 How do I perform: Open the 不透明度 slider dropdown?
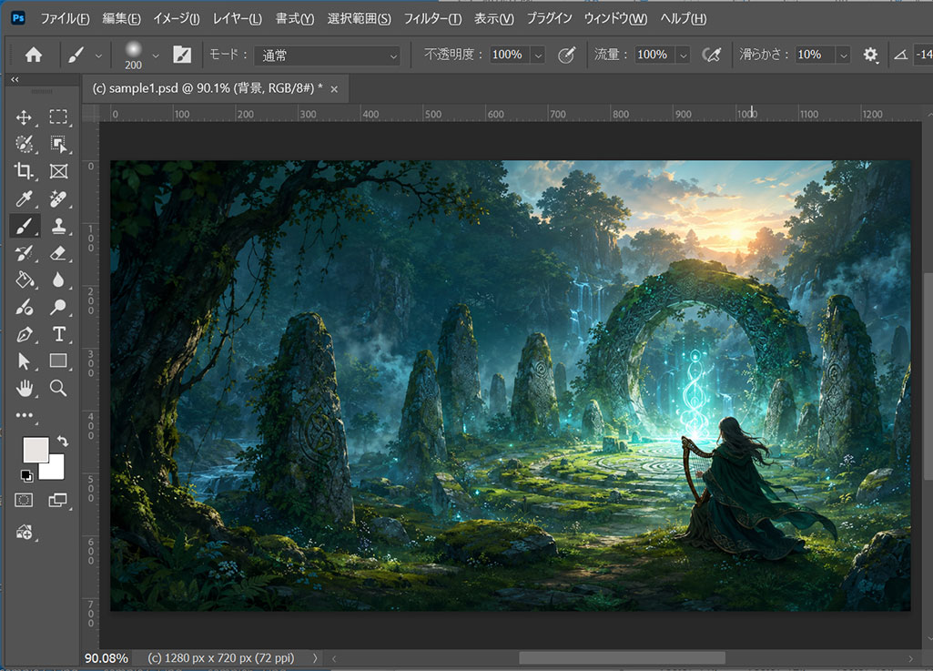pyautogui.click(x=538, y=56)
